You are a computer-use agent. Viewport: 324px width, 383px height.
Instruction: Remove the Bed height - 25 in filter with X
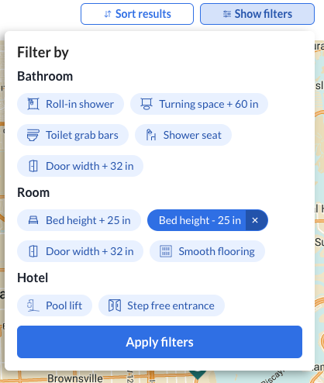point(255,220)
